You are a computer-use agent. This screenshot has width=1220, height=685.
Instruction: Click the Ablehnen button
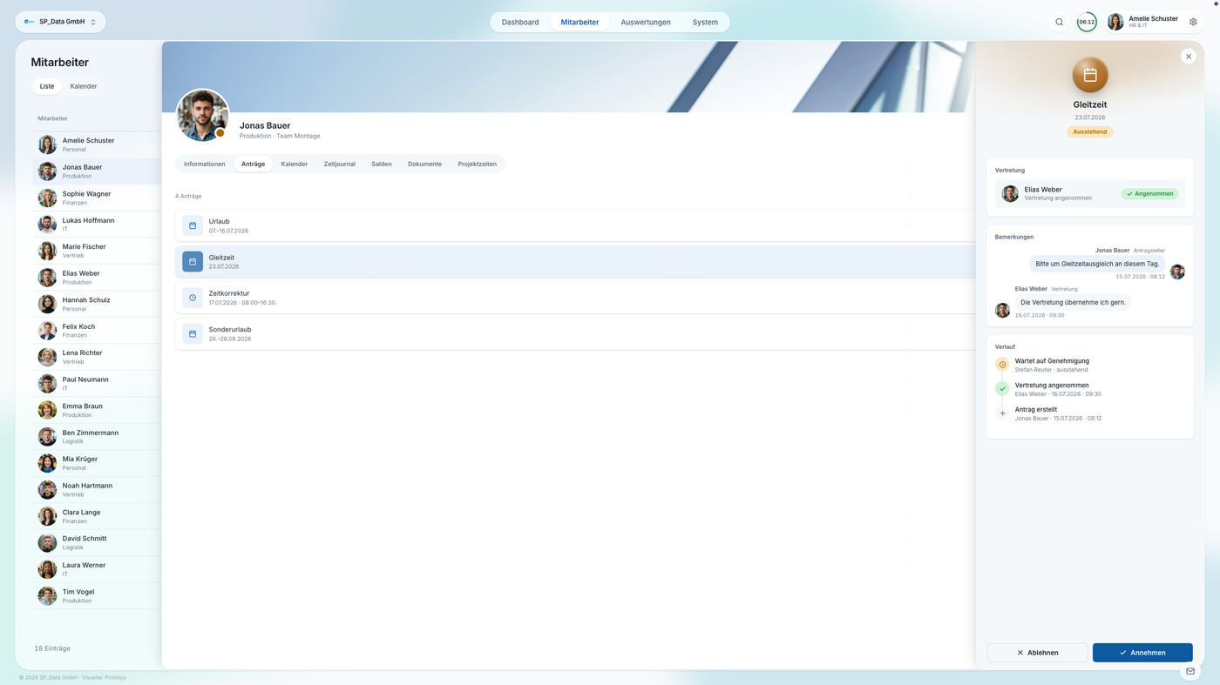pos(1037,652)
